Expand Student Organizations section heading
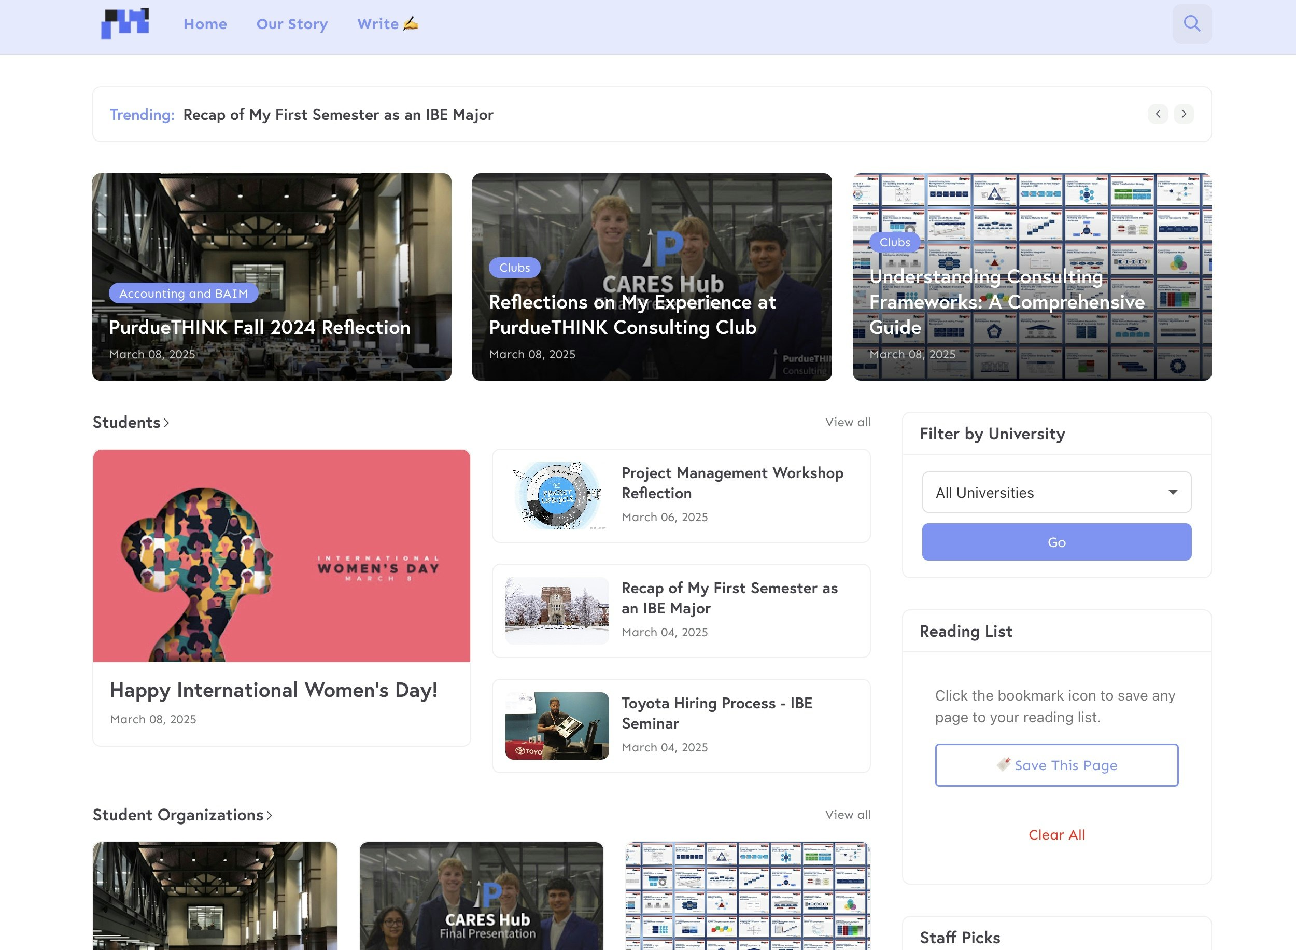Viewport: 1296px width, 950px height. [182, 815]
